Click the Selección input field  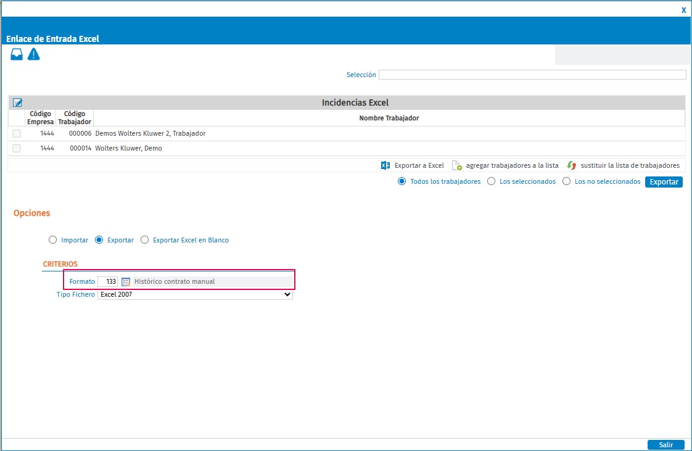[x=532, y=75]
